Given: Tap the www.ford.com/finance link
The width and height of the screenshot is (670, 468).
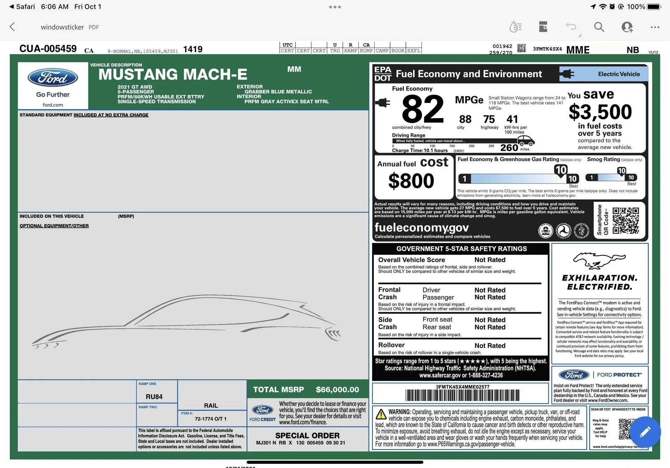Looking at the screenshot, I should click(x=303, y=422).
